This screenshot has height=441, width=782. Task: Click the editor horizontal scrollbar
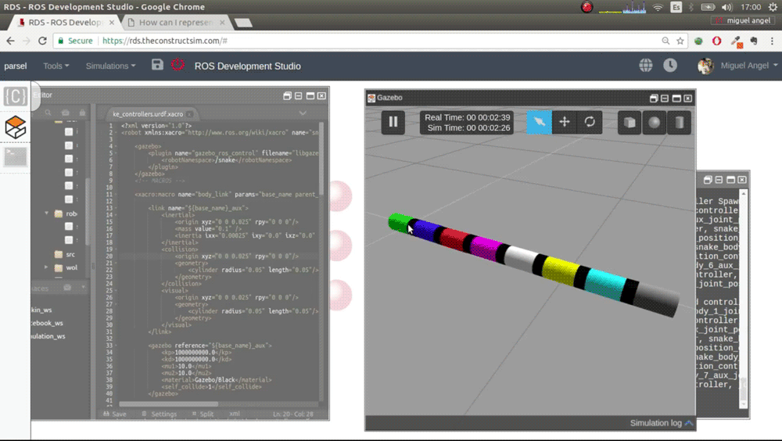click(x=169, y=404)
